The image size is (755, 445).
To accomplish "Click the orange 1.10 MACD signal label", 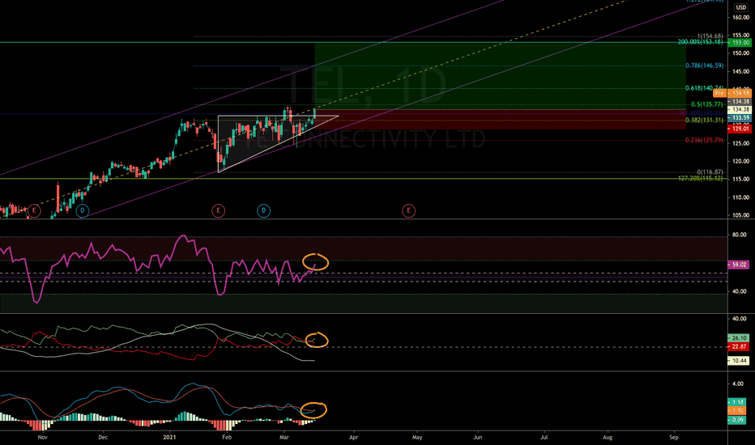I will tap(736, 411).
